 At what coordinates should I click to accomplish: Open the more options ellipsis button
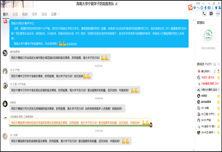[218, 14]
